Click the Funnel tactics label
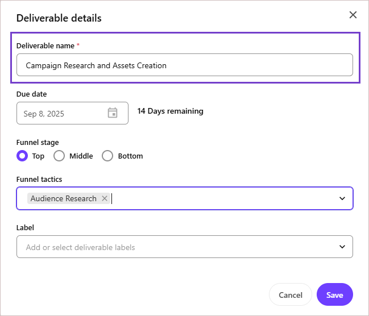Screen dimensions: 369x316 [39, 179]
